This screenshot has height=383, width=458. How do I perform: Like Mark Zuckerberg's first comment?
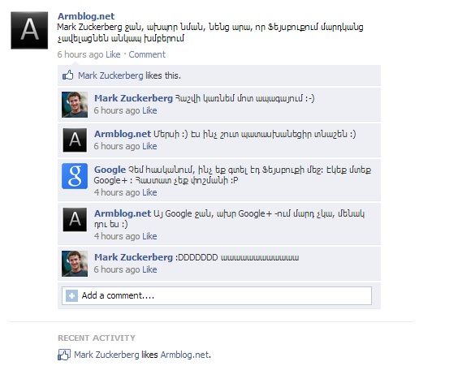tap(149, 110)
